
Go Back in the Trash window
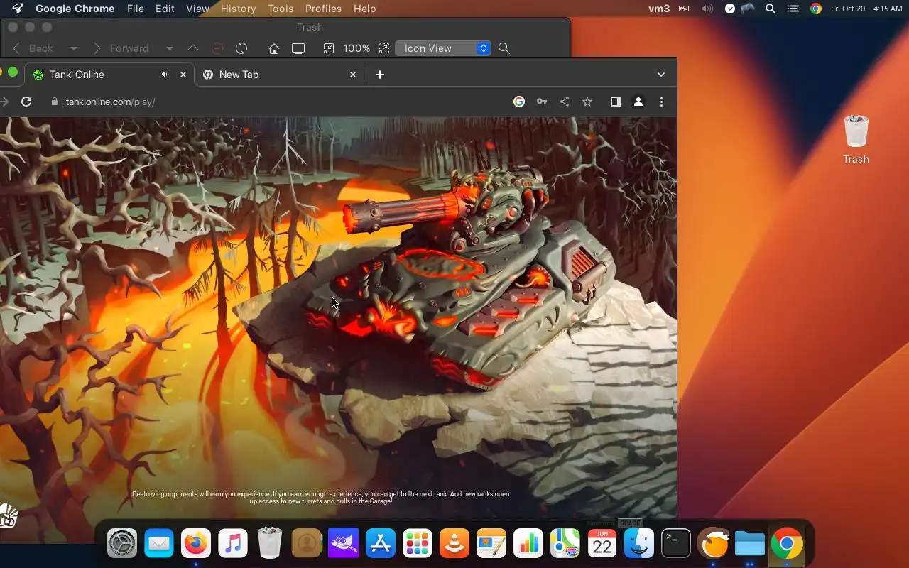pos(33,48)
